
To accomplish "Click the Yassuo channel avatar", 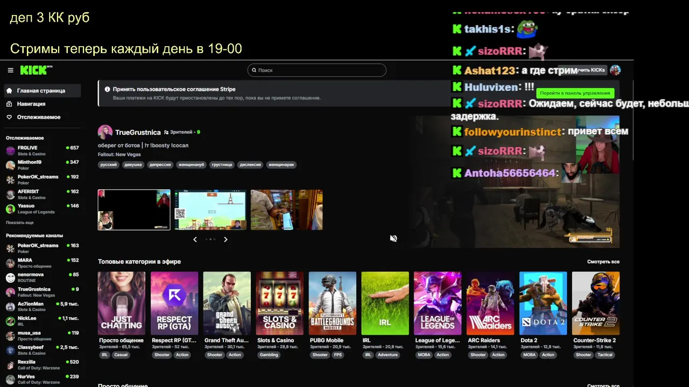I will click(10, 209).
